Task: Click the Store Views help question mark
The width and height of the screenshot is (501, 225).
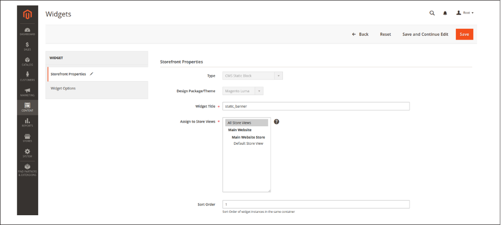Action: [x=276, y=121]
